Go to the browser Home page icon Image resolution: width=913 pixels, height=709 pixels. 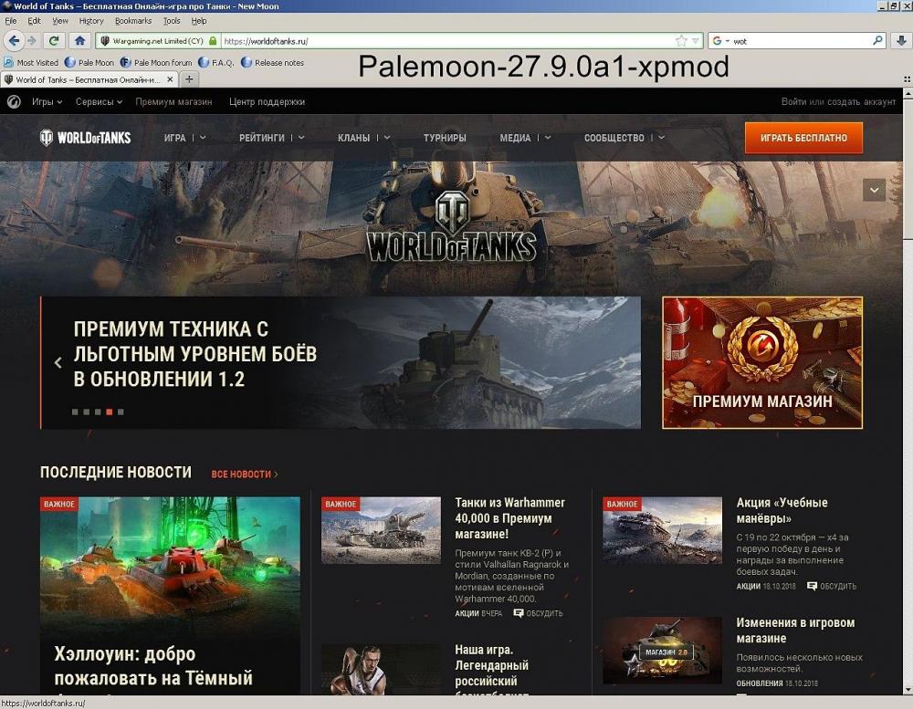79,41
